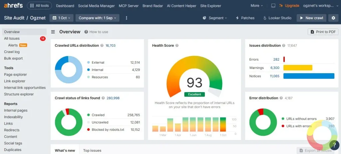
Task: Open Structure explorer tool
Action: (19, 94)
